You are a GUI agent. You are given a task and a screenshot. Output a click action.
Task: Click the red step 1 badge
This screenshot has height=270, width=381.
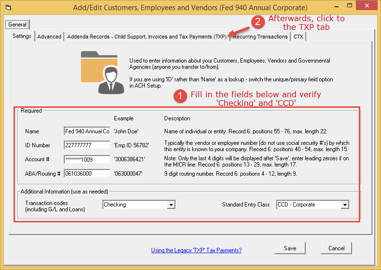click(180, 96)
